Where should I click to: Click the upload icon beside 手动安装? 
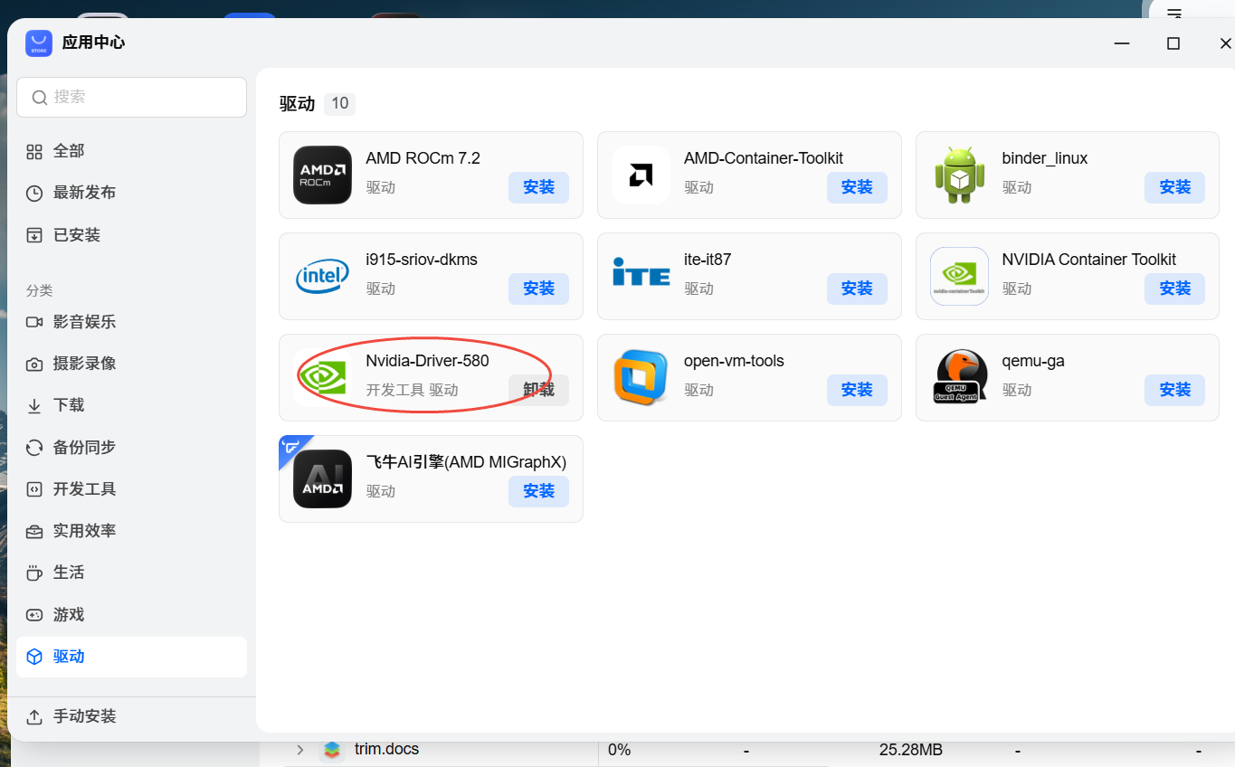[34, 716]
